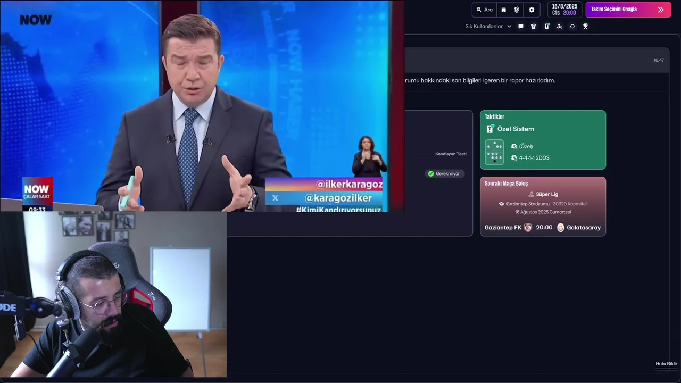Click the (Özel) tactic style entry

522,146
